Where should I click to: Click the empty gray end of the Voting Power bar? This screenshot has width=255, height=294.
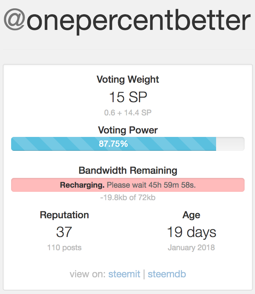[230, 144]
